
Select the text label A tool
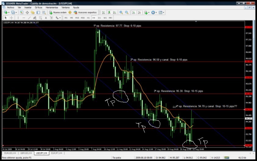pos(46,18)
